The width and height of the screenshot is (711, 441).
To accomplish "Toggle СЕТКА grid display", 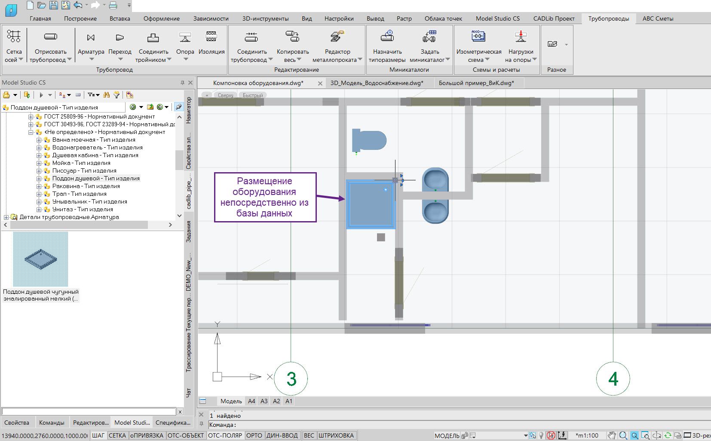I will [x=117, y=435].
